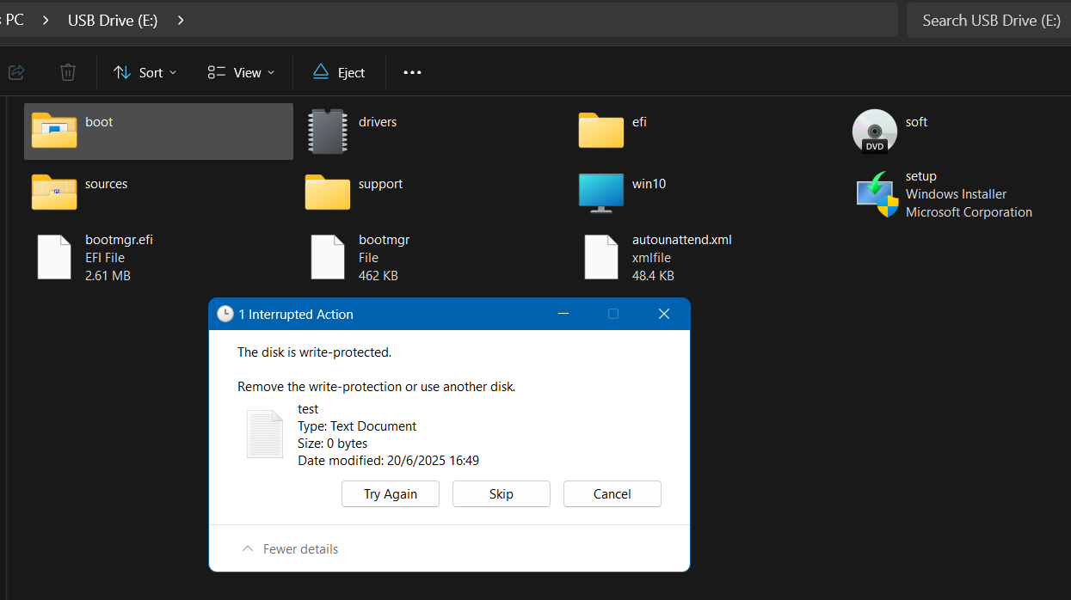The image size is (1071, 600).
Task: Cancel the interrupted action
Action: (x=612, y=493)
